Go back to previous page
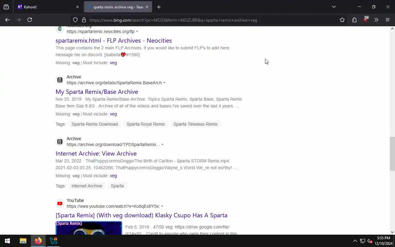This screenshot has width=395, height=247. pos(7,20)
